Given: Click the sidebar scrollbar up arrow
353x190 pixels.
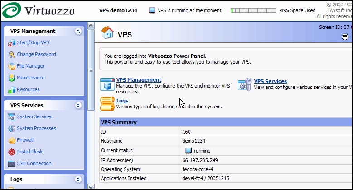Looking at the screenshot, I should 91,26.
